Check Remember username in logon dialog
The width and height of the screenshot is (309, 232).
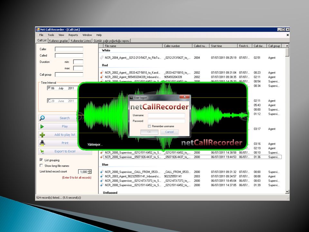pyautogui.click(x=149, y=126)
